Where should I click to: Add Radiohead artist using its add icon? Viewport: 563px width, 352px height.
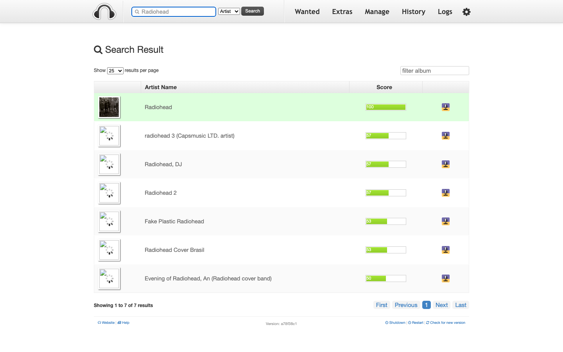click(446, 107)
